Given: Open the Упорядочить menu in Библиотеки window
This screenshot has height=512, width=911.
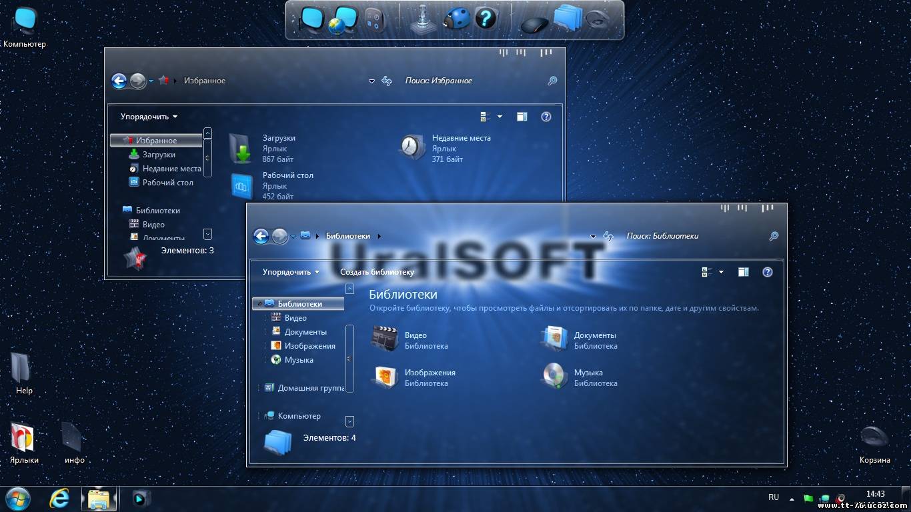Looking at the screenshot, I should (x=291, y=272).
